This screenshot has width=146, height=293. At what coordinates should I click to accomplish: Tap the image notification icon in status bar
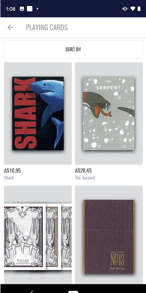pos(22,9)
